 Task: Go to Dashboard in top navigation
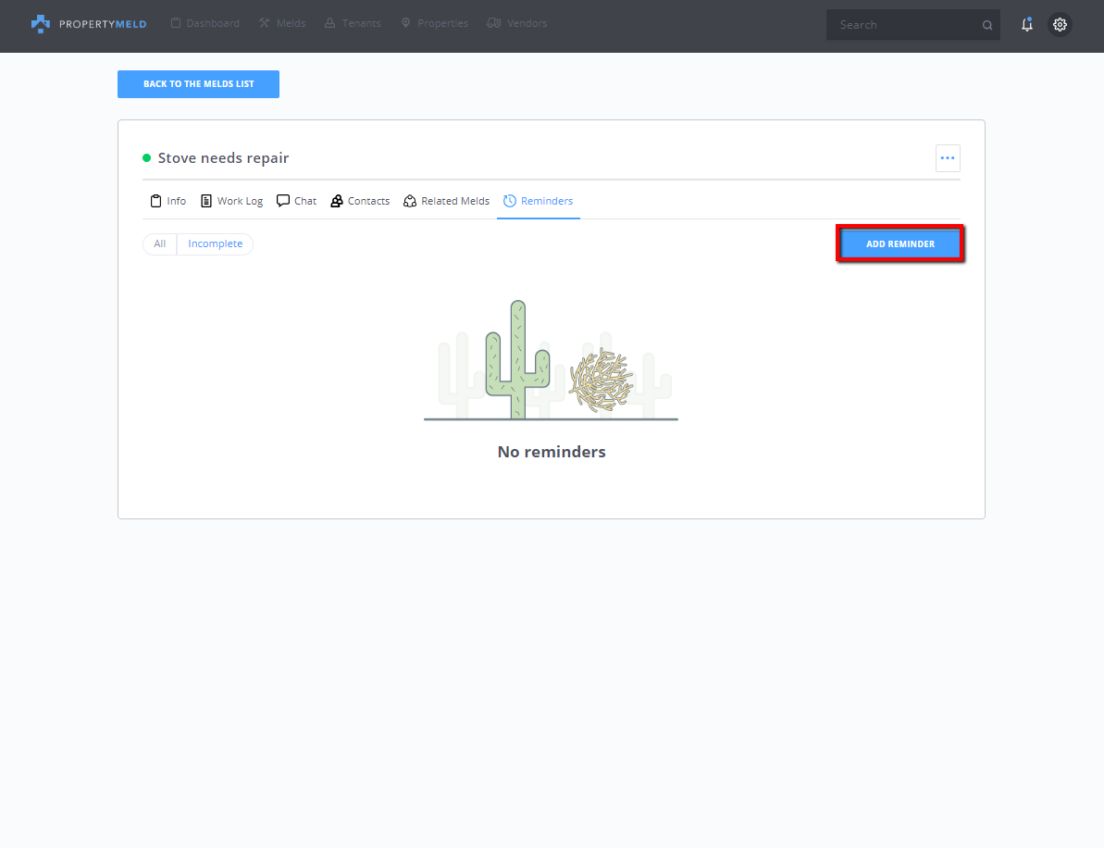[205, 23]
